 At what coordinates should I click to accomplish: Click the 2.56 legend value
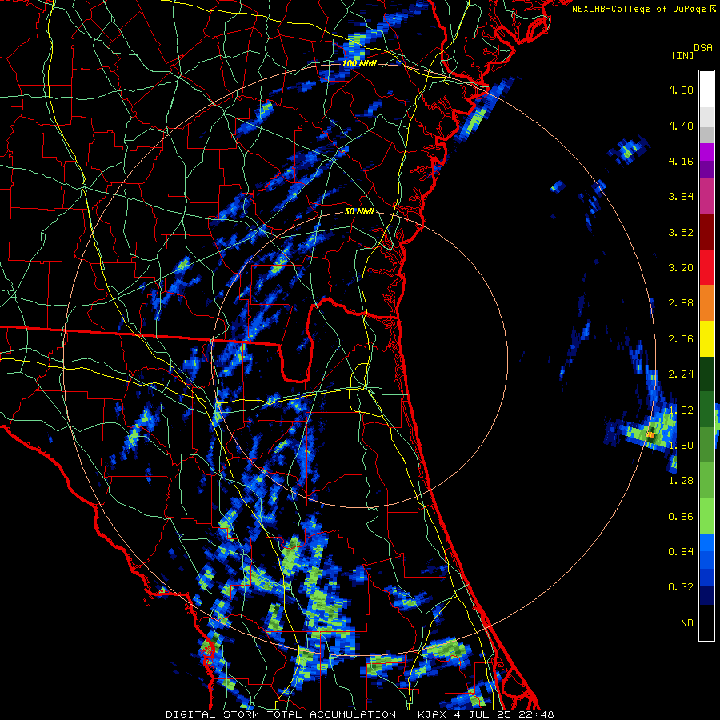681,339
